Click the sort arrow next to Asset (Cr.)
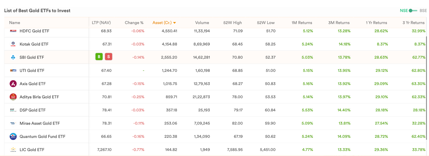Image resolution: width=429 pixels, height=156 pixels. point(175,23)
